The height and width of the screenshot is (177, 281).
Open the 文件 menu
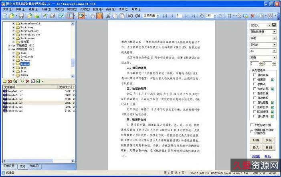pyautogui.click(x=8, y=9)
